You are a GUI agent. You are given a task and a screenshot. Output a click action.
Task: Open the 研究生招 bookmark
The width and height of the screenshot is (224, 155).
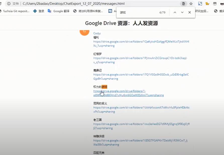coord(202,11)
